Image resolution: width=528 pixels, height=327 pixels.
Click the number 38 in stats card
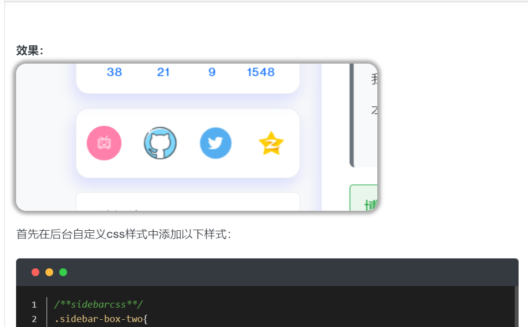(115, 72)
